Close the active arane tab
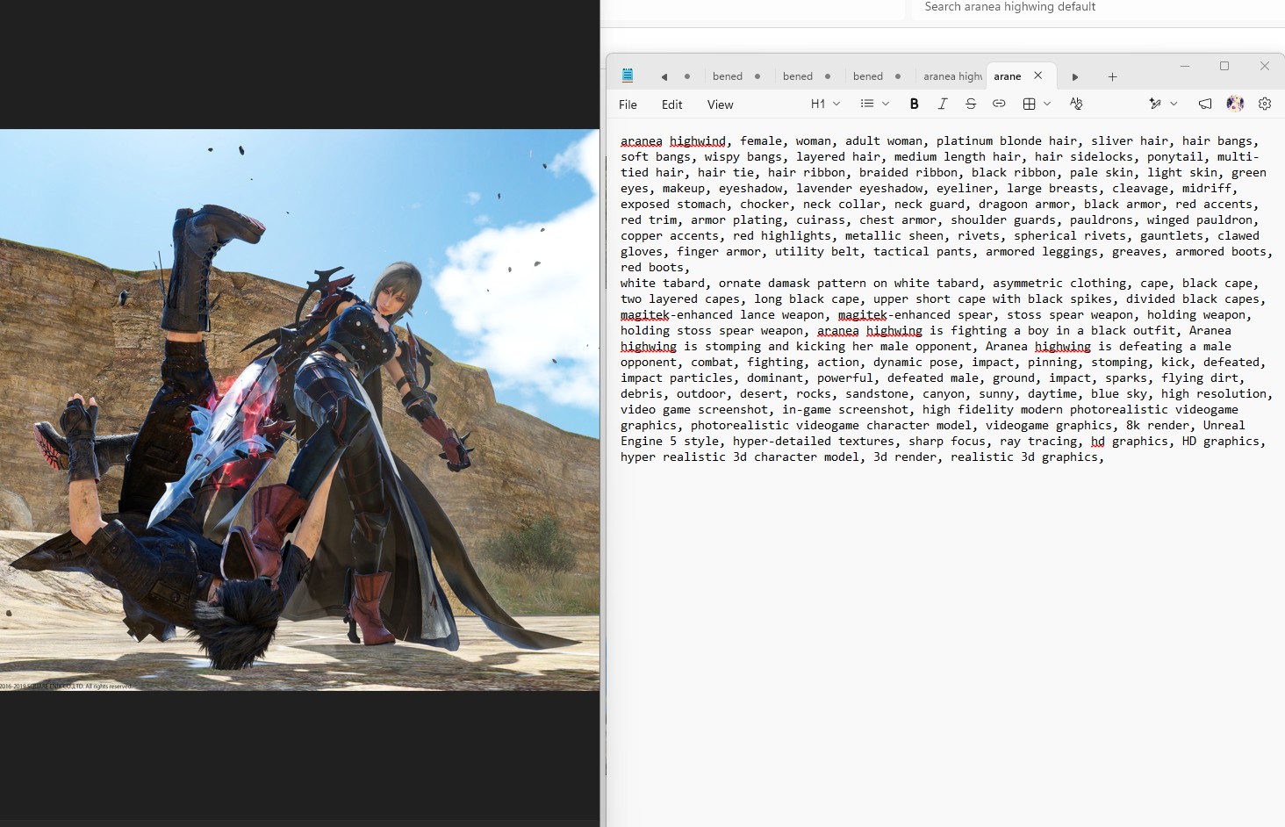 [1038, 76]
